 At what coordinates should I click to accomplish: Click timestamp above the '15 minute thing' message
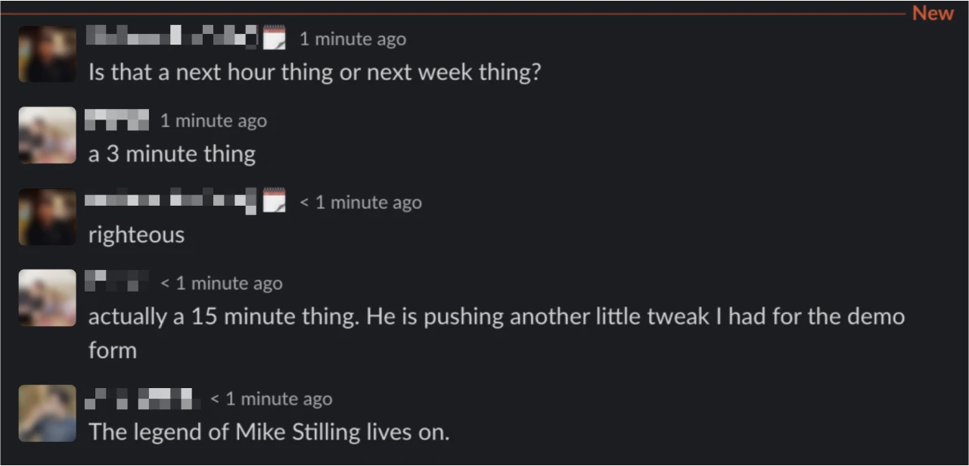222,284
